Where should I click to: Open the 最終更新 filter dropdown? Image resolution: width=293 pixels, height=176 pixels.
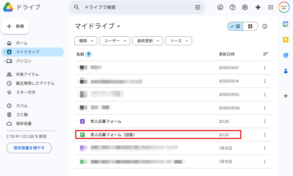click(148, 41)
